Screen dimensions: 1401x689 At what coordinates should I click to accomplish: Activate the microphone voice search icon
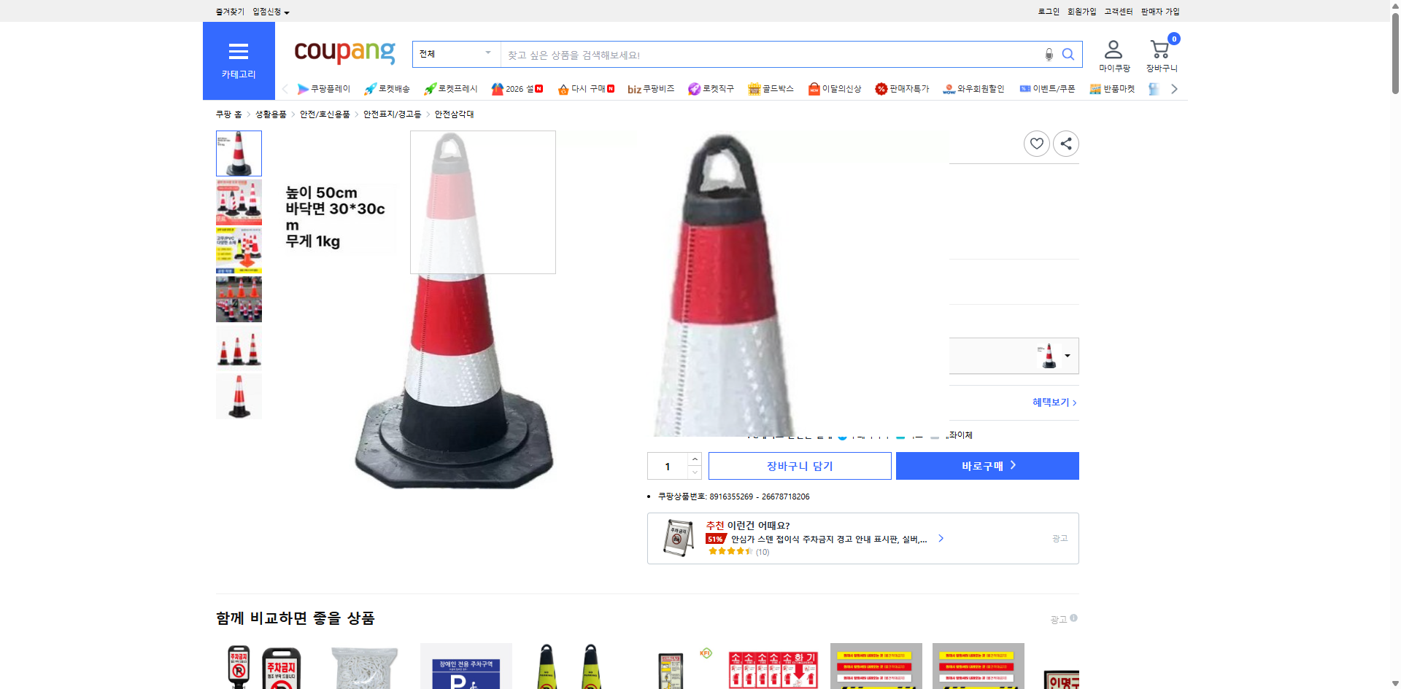click(1049, 55)
